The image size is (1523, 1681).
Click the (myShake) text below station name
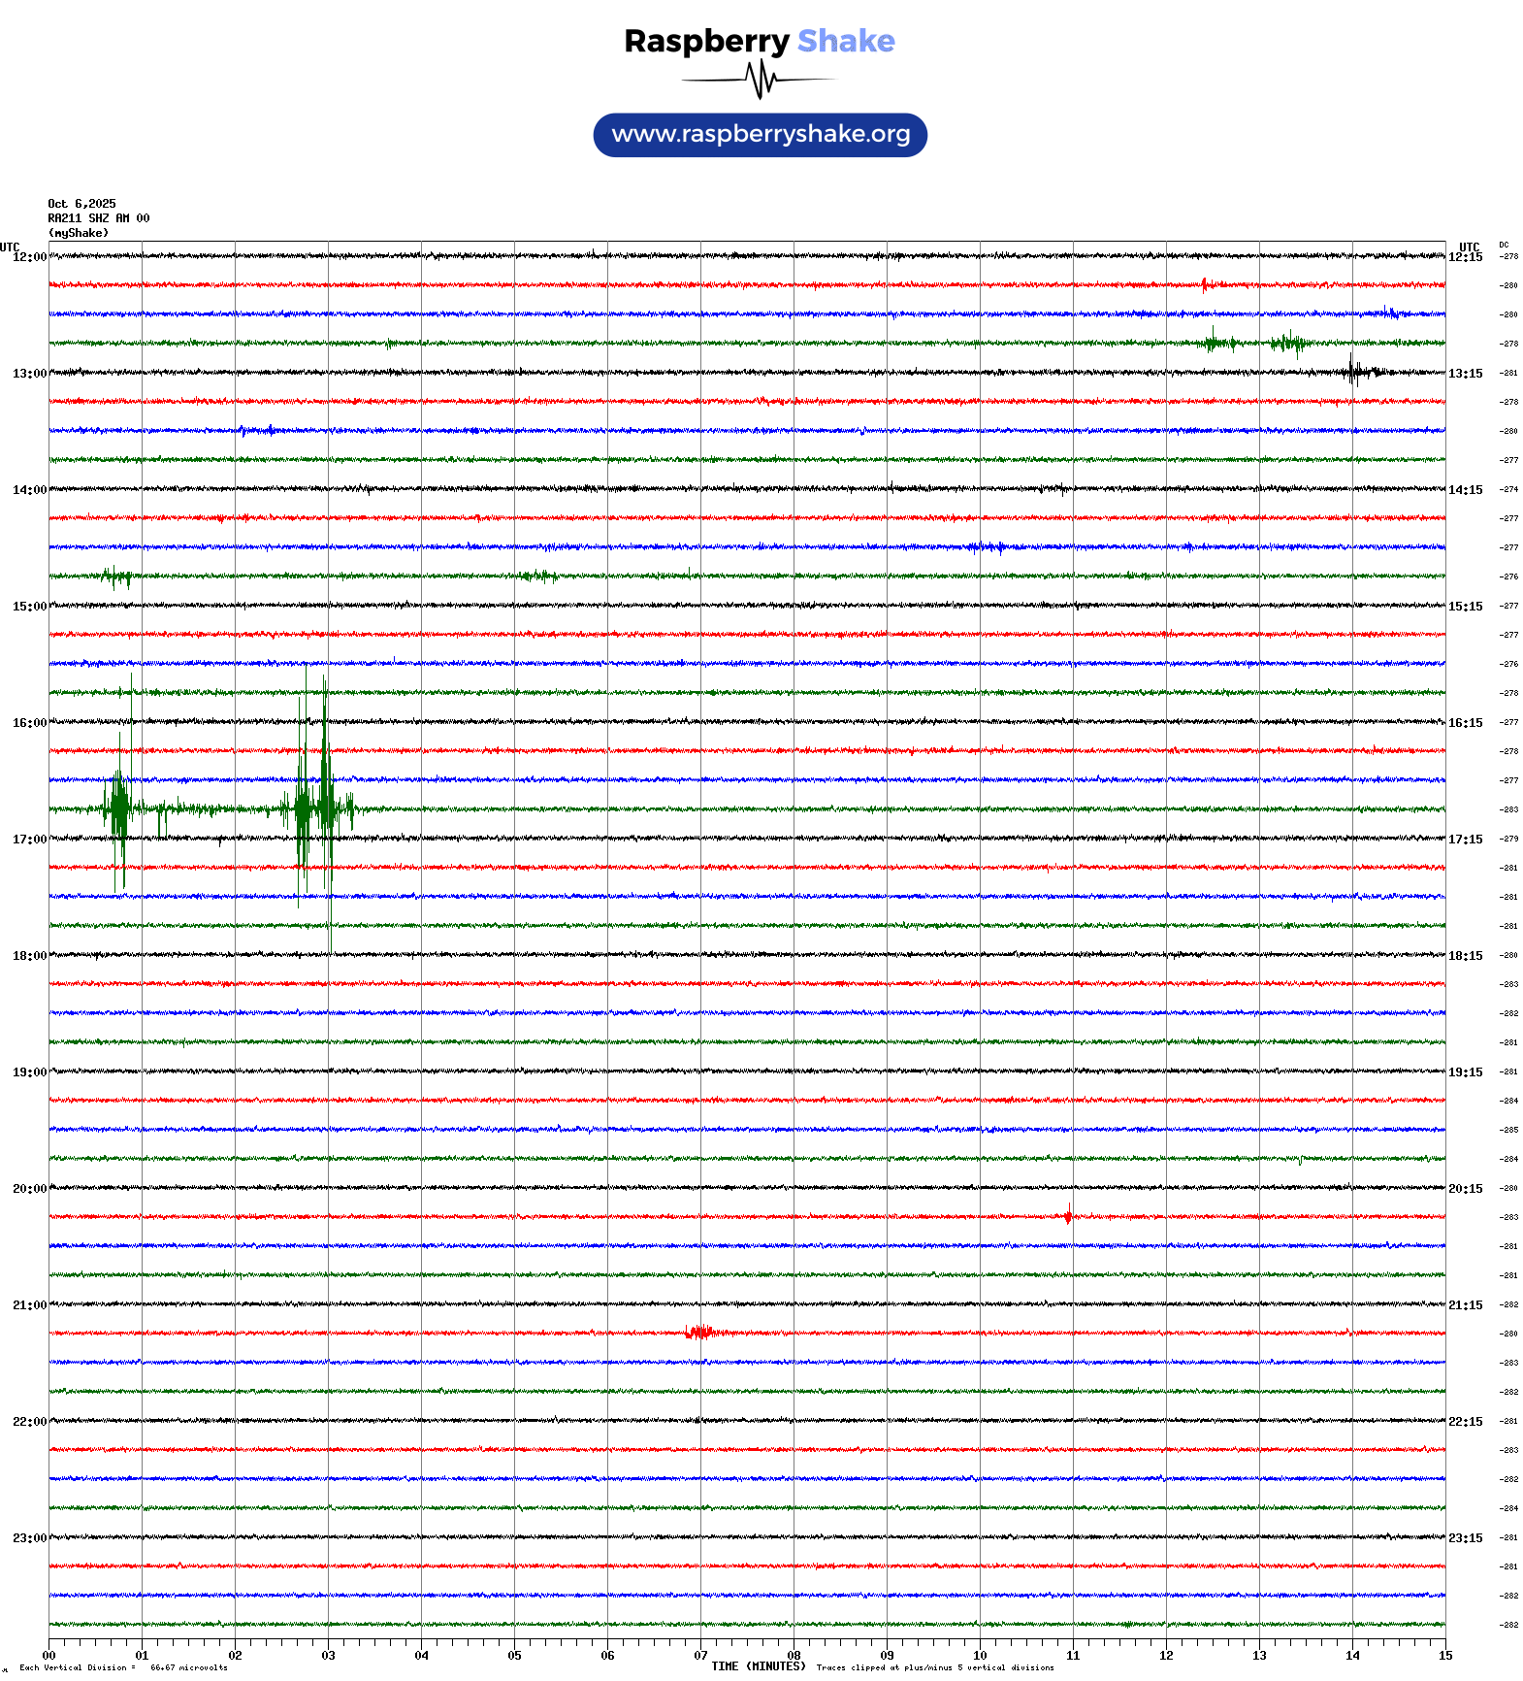click(79, 233)
